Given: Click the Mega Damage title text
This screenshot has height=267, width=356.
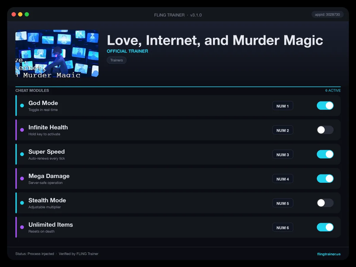Looking at the screenshot, I should [49, 176].
